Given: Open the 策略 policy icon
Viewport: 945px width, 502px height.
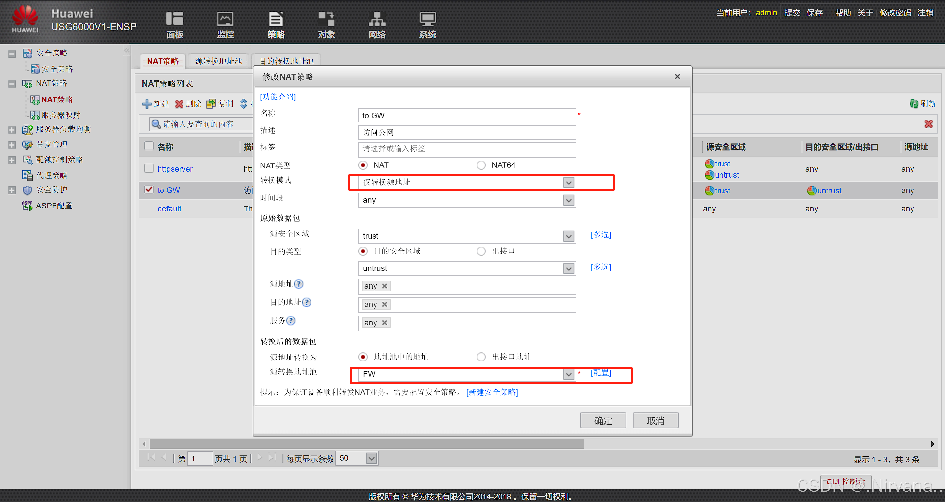Looking at the screenshot, I should (276, 19).
